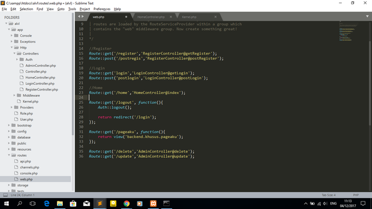The width and height of the screenshot is (372, 209).
Task: Open the Project menu
Action: point(85,9)
